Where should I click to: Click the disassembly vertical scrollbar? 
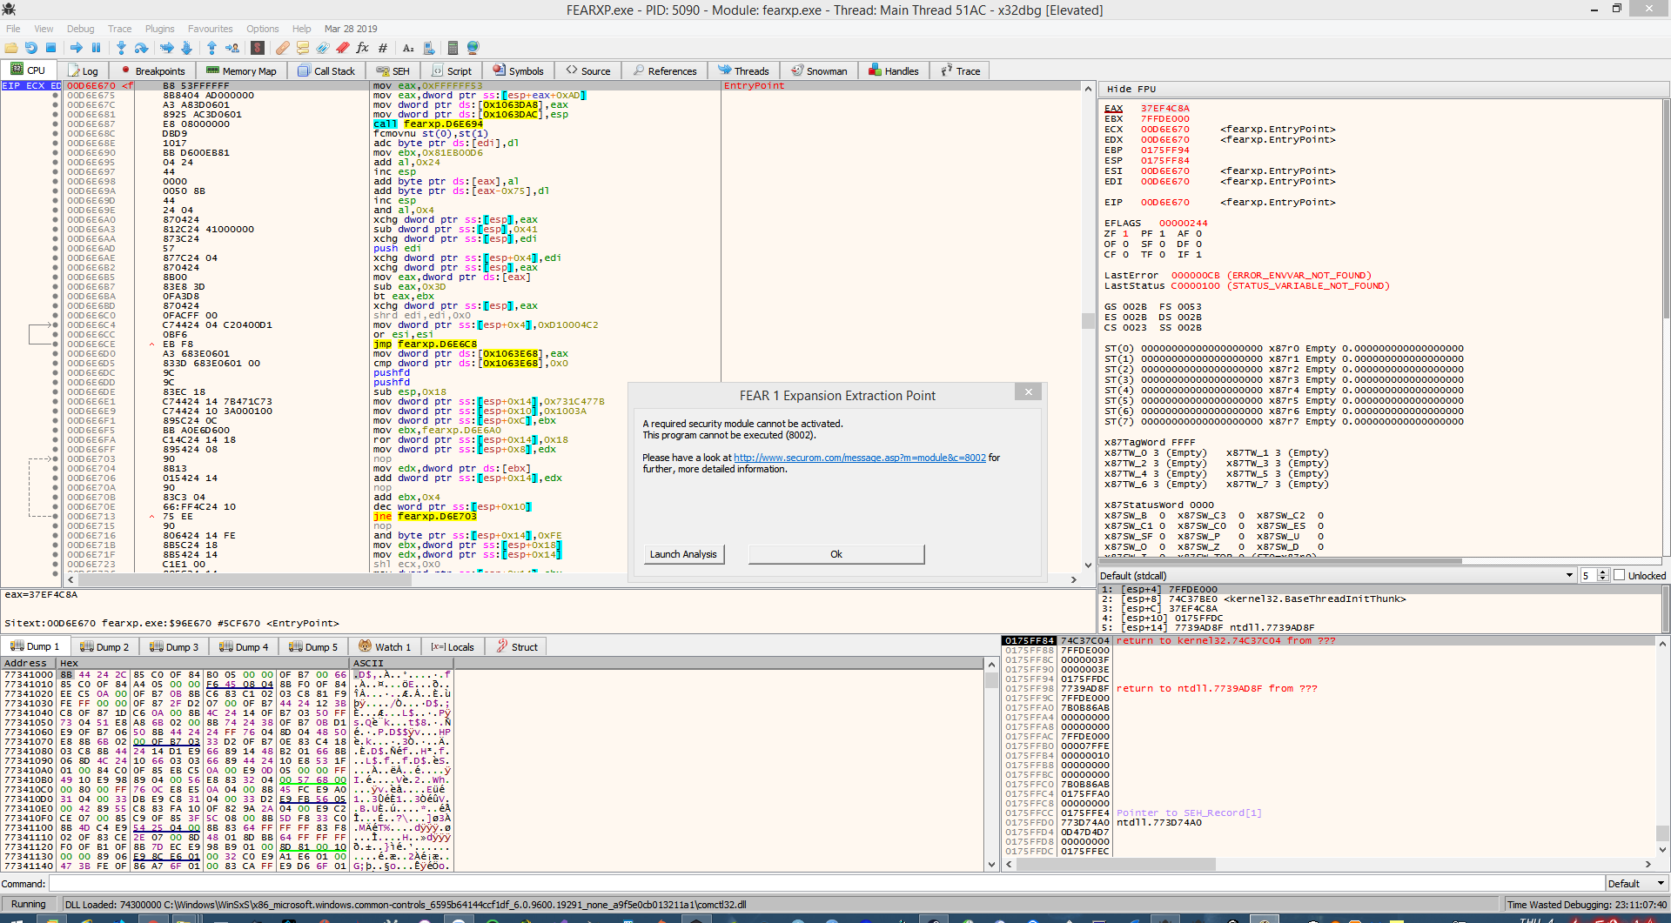(1088, 327)
